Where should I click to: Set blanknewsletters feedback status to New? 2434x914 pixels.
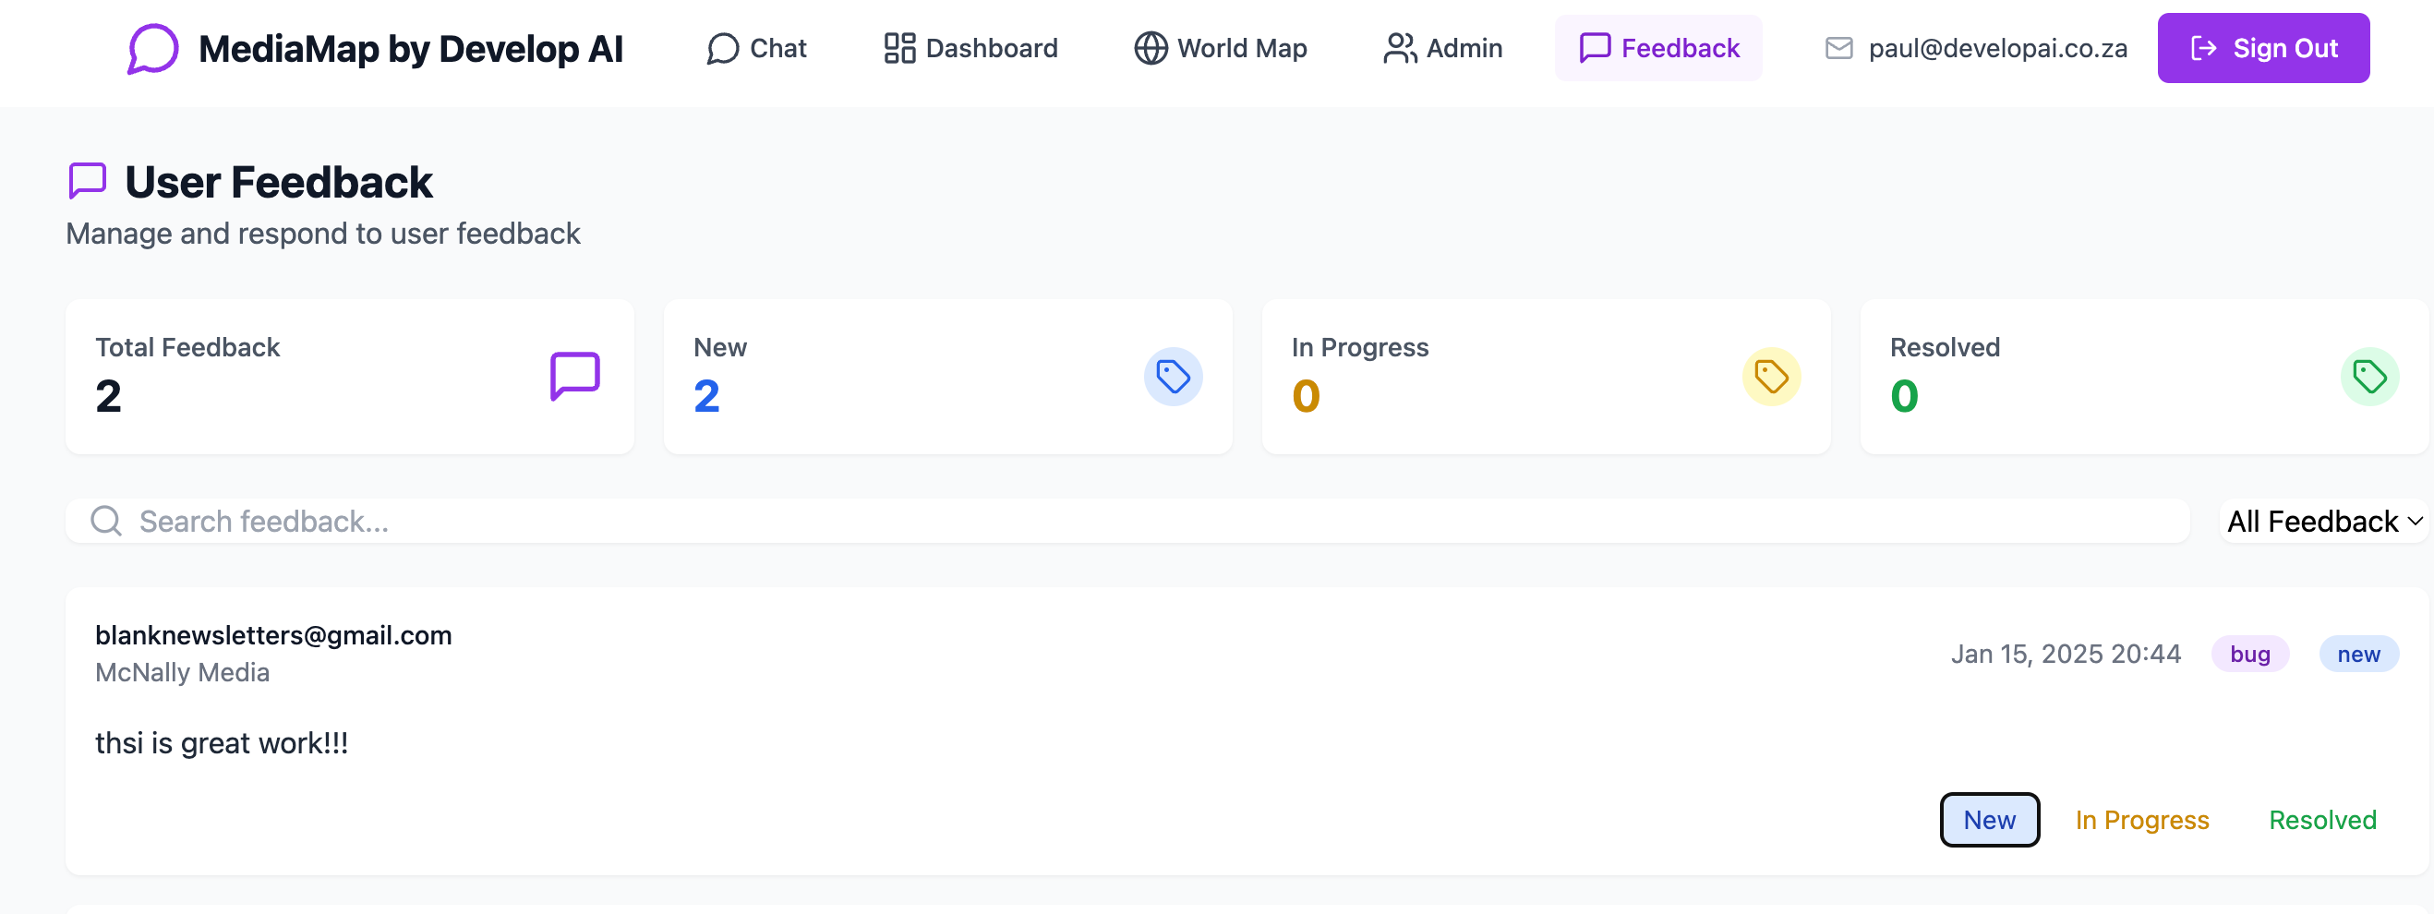point(1989,820)
